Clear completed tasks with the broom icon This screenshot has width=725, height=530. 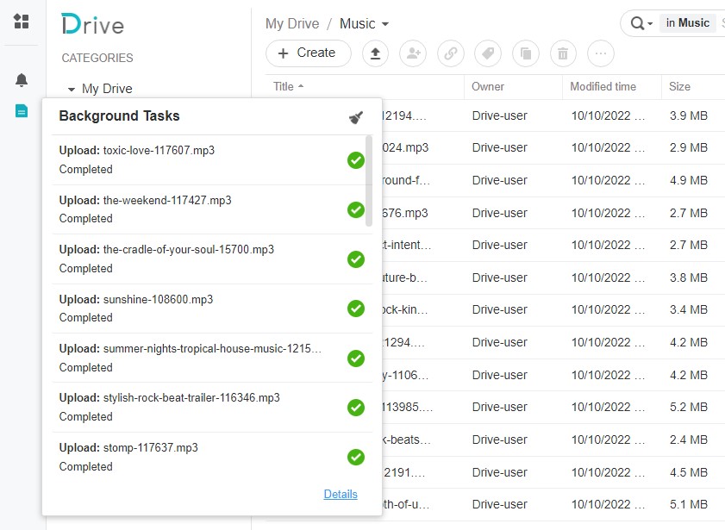355,117
